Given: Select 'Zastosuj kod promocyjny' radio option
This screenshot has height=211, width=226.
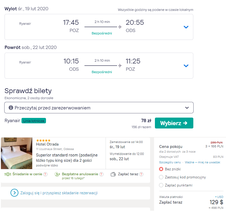Looking at the screenshot, I should [x=161, y=177].
